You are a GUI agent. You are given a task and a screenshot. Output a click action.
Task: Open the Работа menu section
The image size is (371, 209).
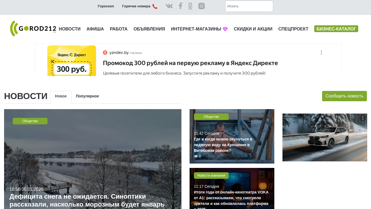click(x=118, y=29)
